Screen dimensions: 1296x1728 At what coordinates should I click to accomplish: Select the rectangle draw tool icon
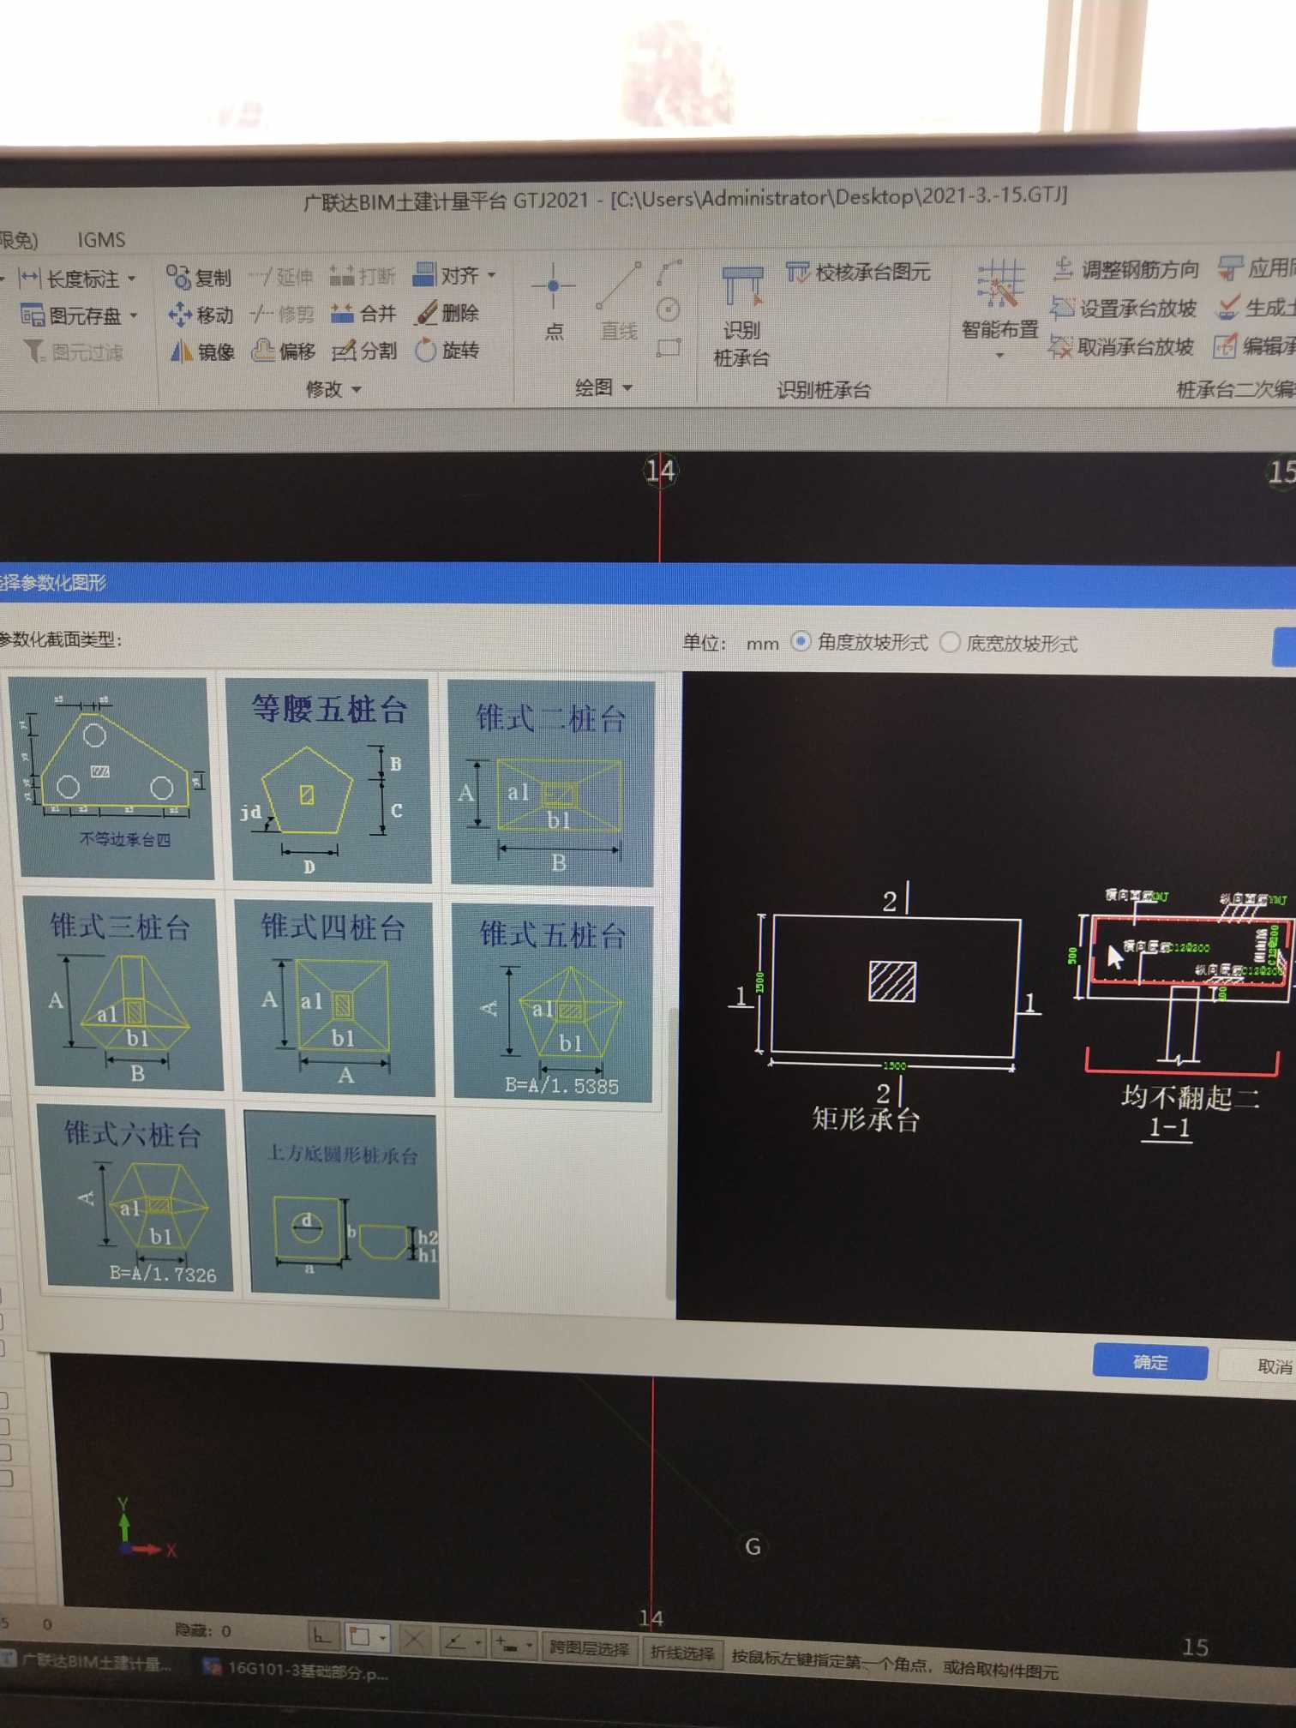click(x=669, y=347)
